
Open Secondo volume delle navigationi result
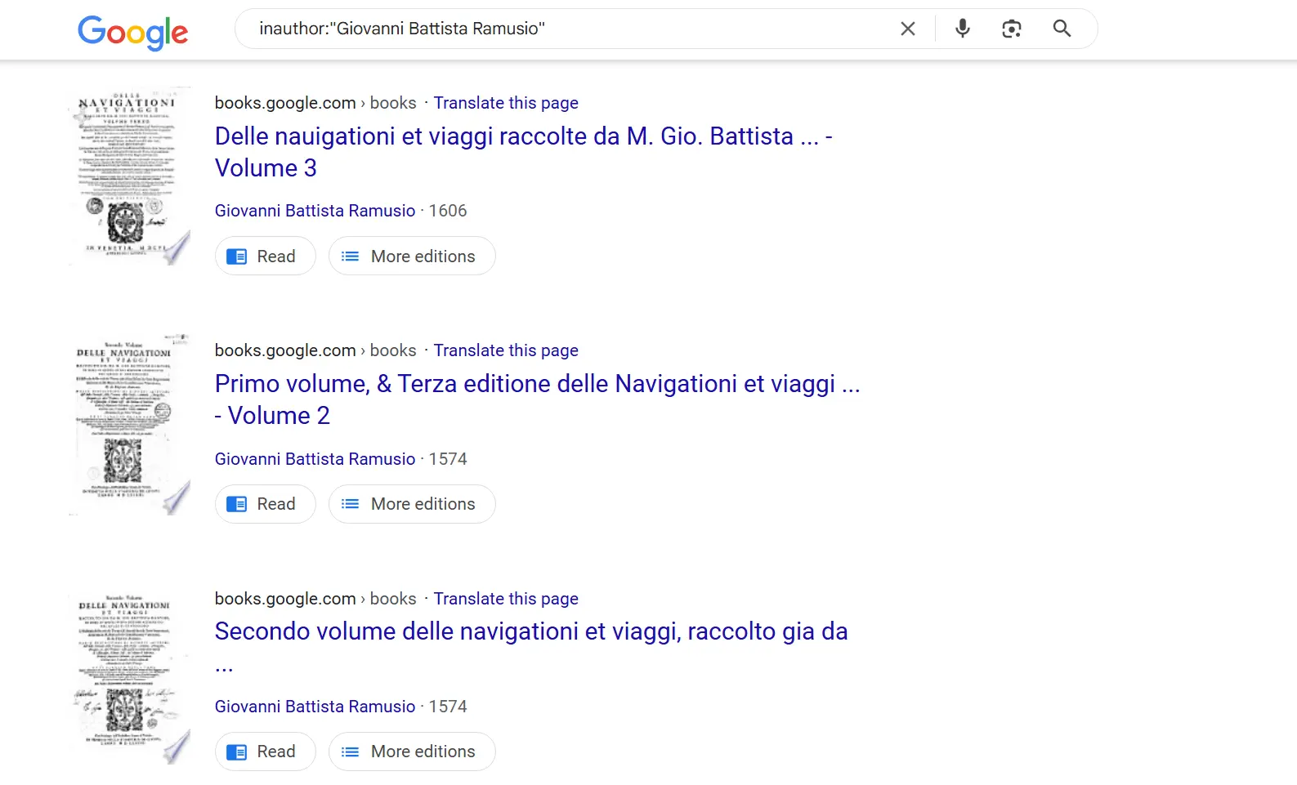pos(531,647)
